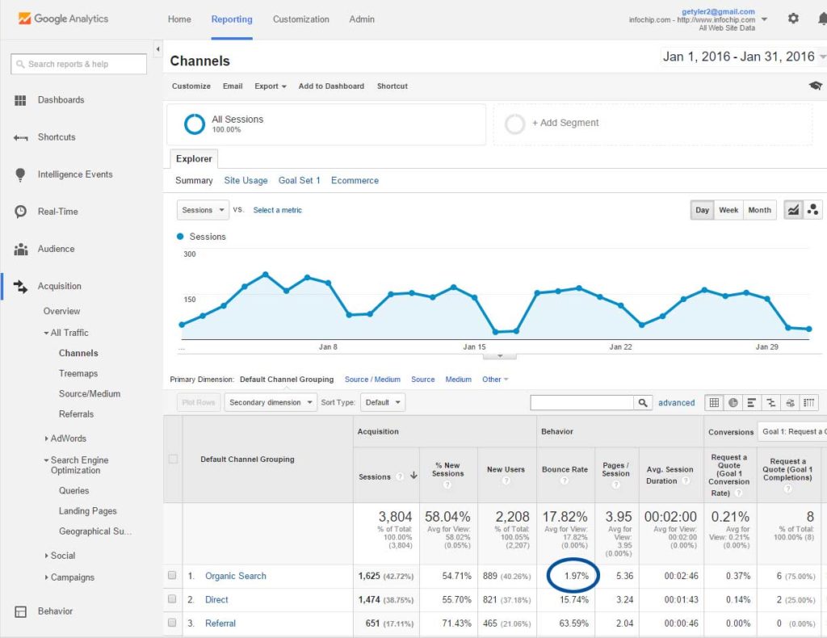
Task: Open the Referral channel link
Action: point(220,623)
